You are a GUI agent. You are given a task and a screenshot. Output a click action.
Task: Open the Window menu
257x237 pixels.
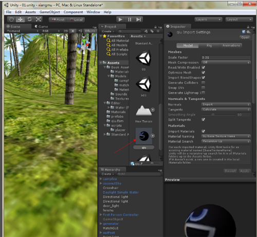[93, 12]
